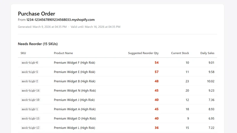Image resolution: width=237 pixels, height=133 pixels.
Task: Select the mock-high-1 SKU code
Action: 30,109
